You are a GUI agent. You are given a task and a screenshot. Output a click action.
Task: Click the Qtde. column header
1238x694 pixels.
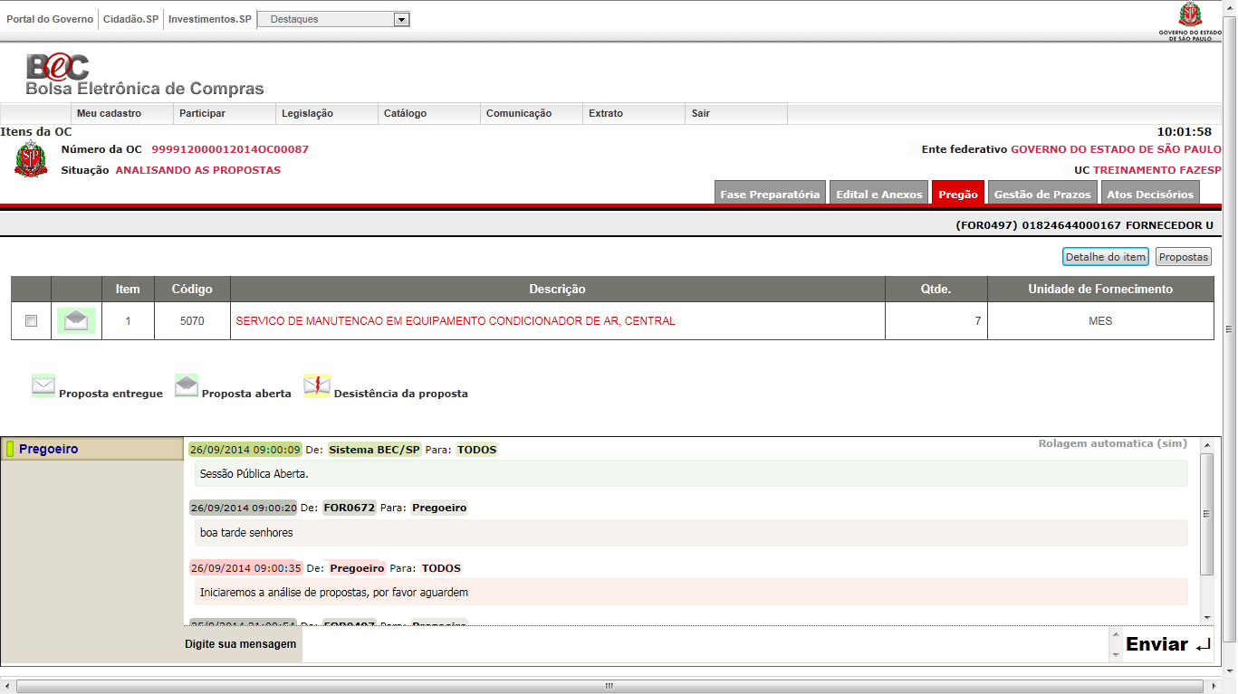point(936,290)
